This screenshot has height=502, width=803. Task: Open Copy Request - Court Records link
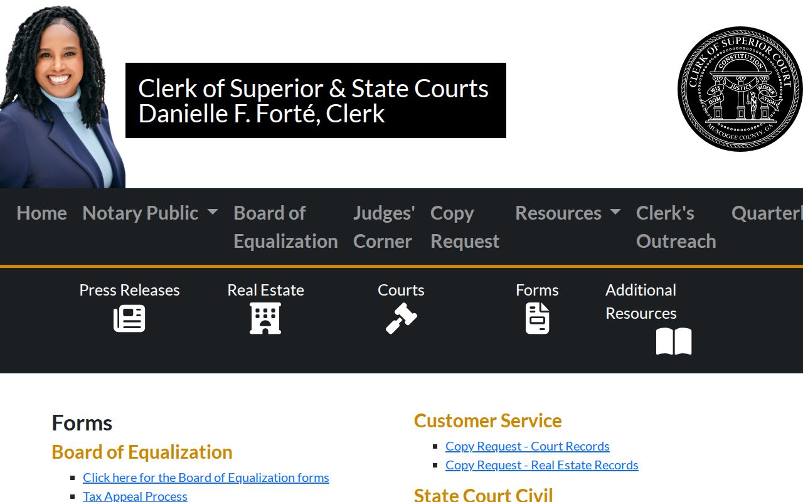[528, 446]
